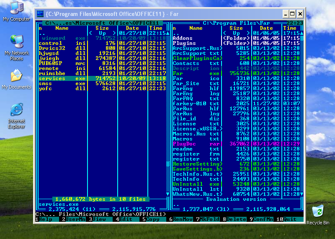
Task: Select UnInstall exe file
Action: 236,184
